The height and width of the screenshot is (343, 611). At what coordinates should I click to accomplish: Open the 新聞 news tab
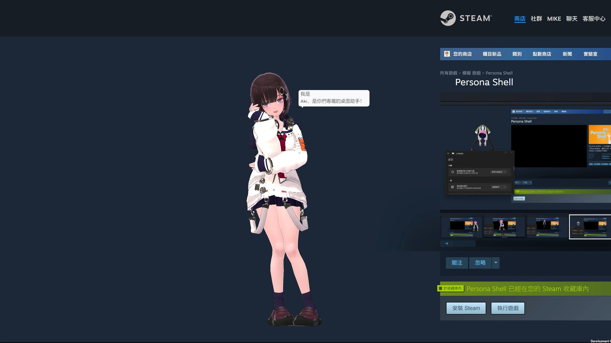567,54
